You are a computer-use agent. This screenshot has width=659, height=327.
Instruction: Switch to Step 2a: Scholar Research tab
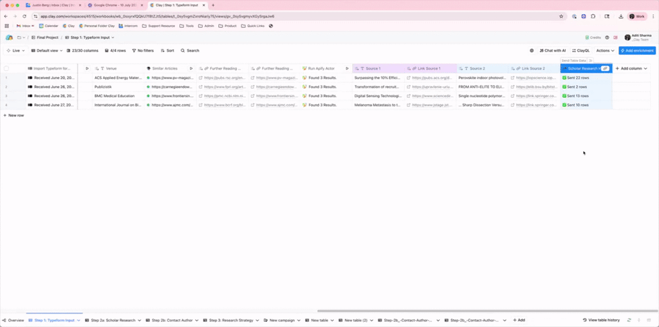[x=113, y=320]
